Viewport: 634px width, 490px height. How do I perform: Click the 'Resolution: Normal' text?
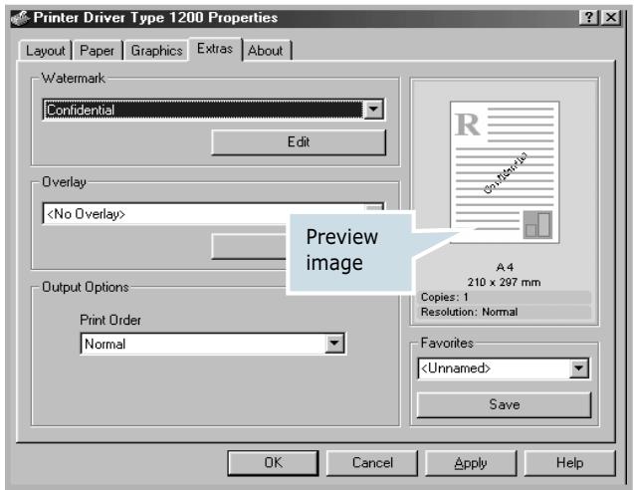click(x=469, y=312)
